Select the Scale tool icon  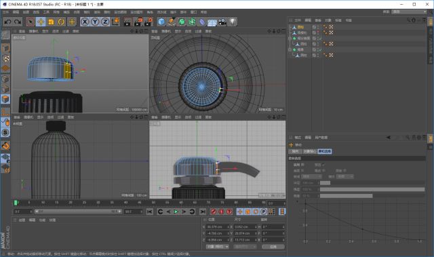(x=51, y=22)
